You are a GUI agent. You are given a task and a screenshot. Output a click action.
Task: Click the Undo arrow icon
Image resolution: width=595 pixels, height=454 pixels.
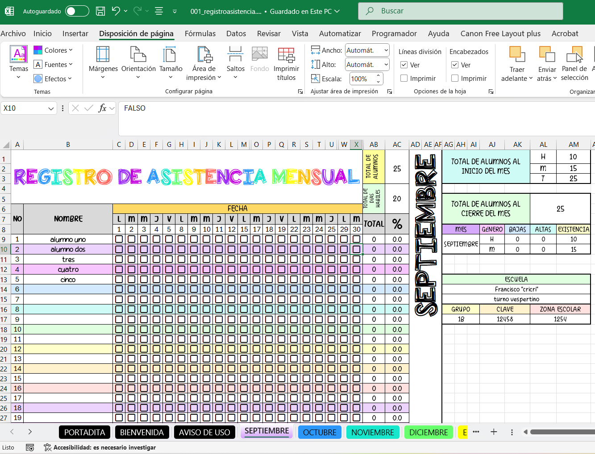(116, 12)
